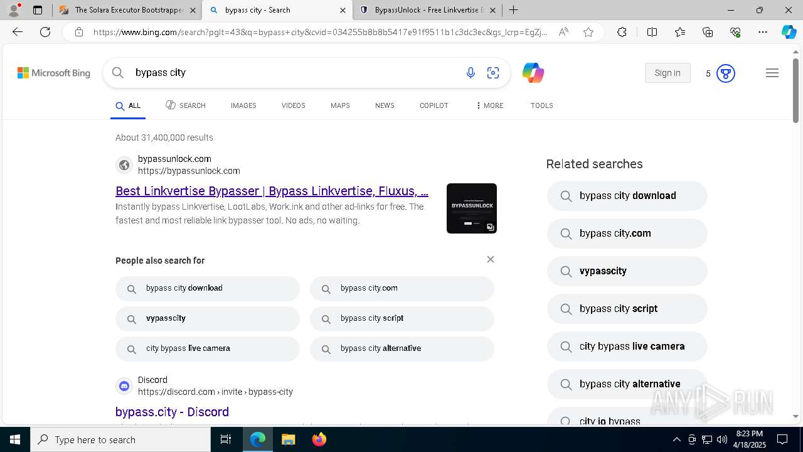Click the BypassUnlock result thumbnail
The height and width of the screenshot is (452, 803).
click(472, 208)
